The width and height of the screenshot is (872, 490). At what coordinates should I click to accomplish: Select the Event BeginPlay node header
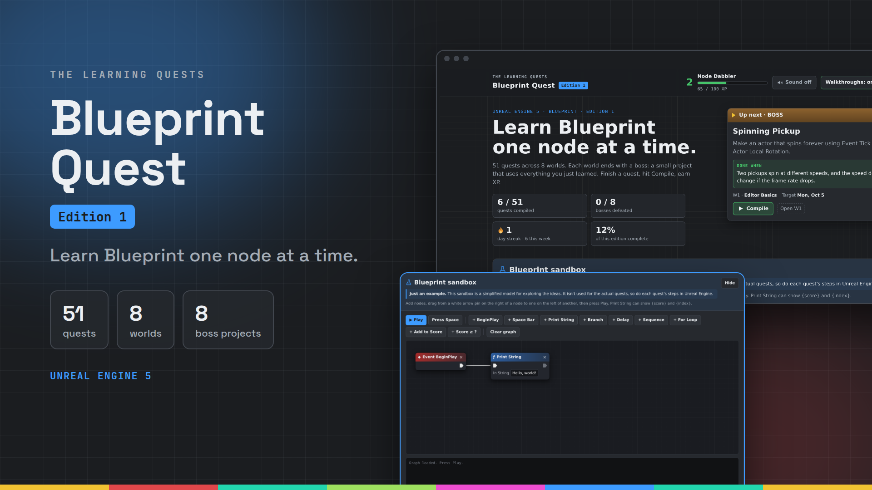440,357
